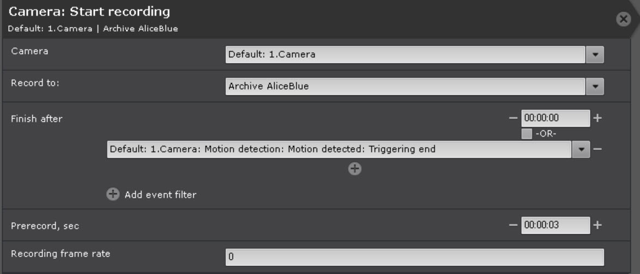
Task: Enable the -OR- checkbox
Action: 527,134
